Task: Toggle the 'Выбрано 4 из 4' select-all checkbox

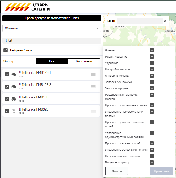Action: coord(6,50)
